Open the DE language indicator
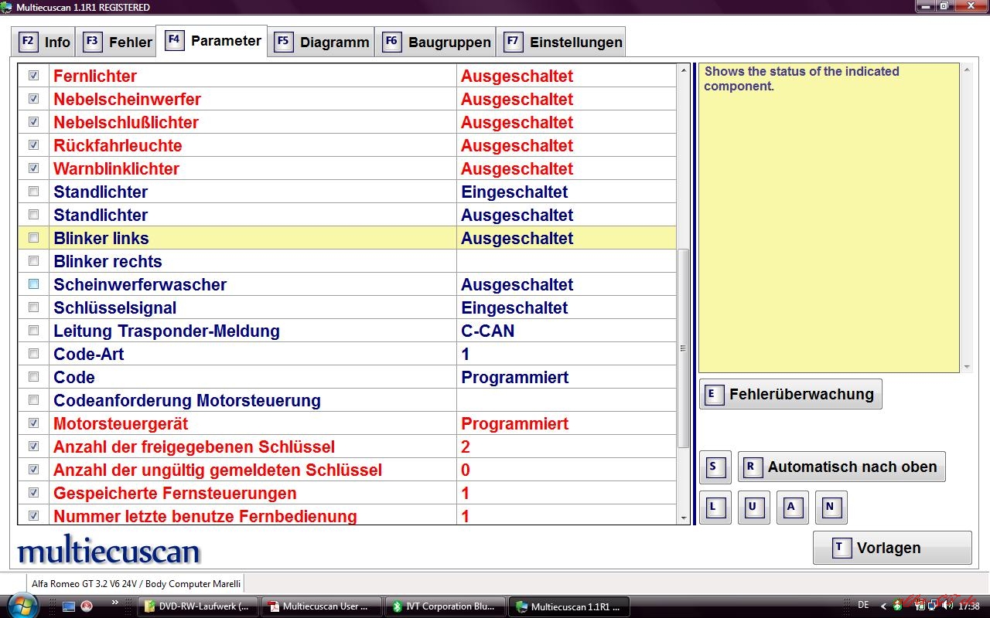Screen dimensions: 990x618 pos(863,605)
